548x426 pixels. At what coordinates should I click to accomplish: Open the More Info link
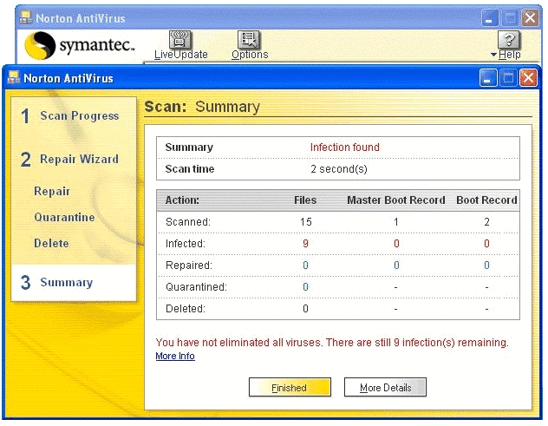[175, 357]
